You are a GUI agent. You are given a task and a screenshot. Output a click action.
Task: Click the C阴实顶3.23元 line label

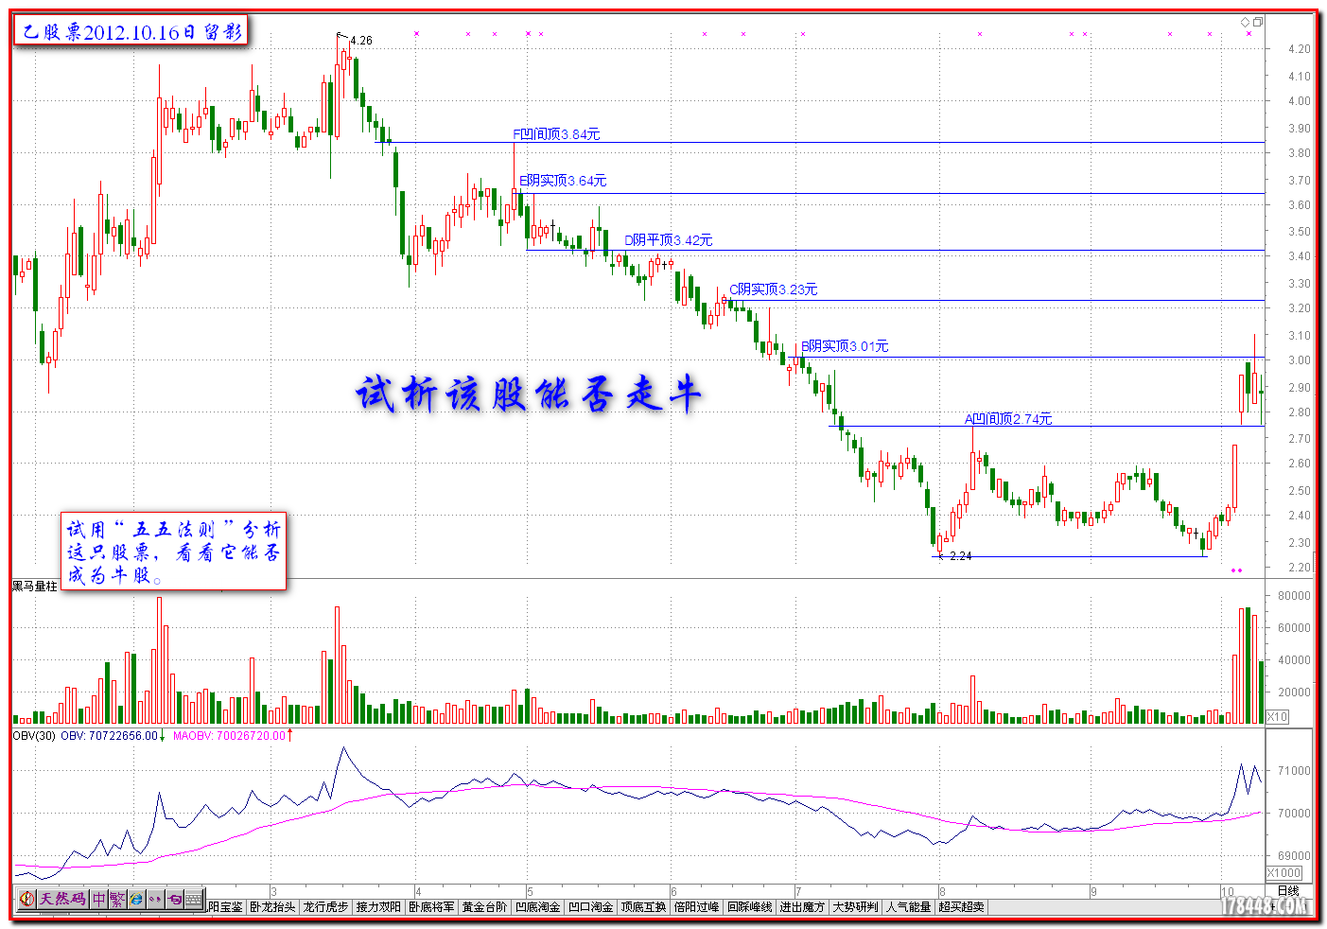[x=773, y=289]
